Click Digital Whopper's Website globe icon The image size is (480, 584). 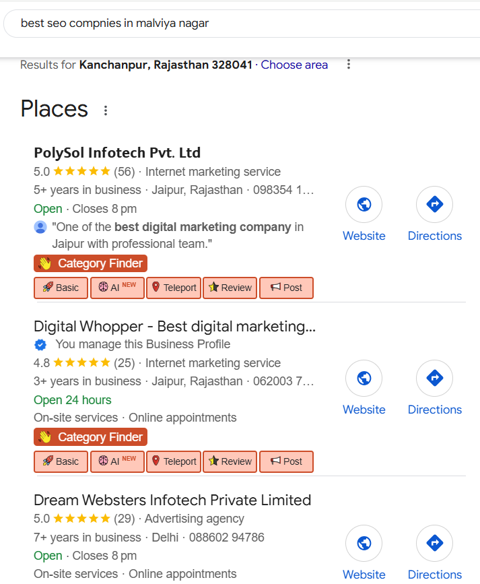tap(364, 378)
